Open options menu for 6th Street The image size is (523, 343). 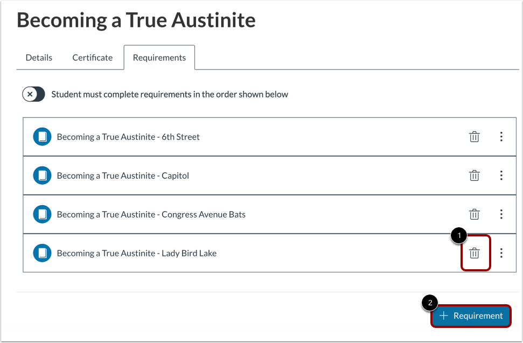tap(501, 137)
